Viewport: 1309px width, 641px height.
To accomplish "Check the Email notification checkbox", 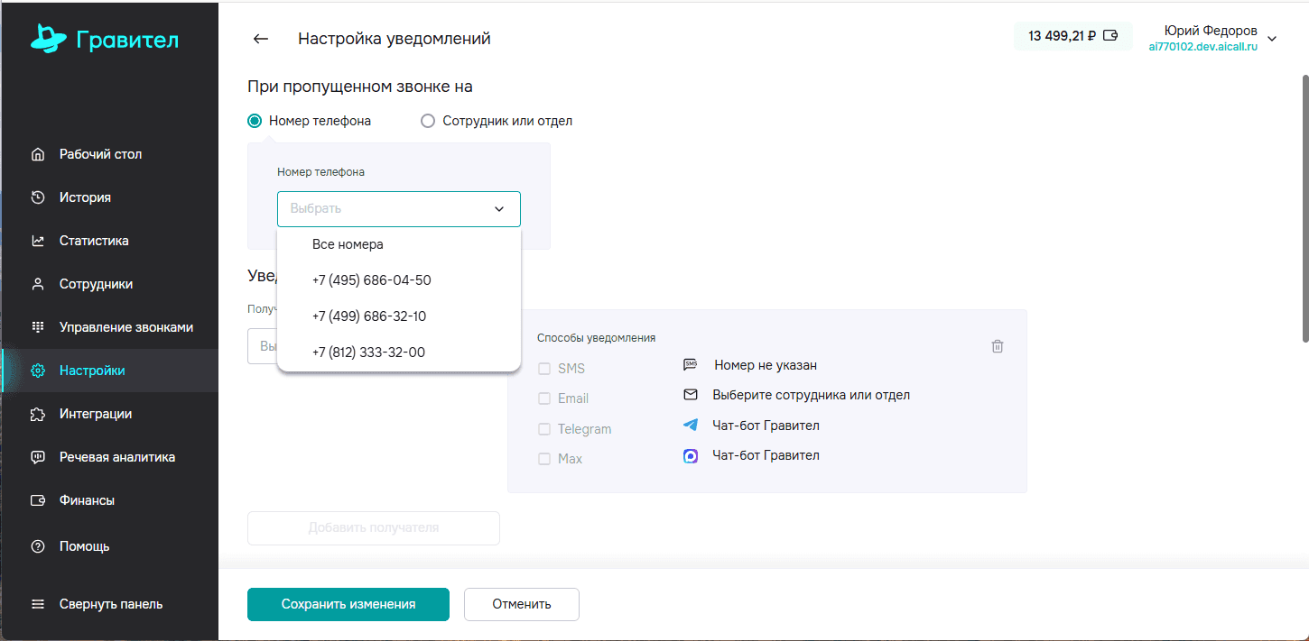I will pyautogui.click(x=544, y=398).
